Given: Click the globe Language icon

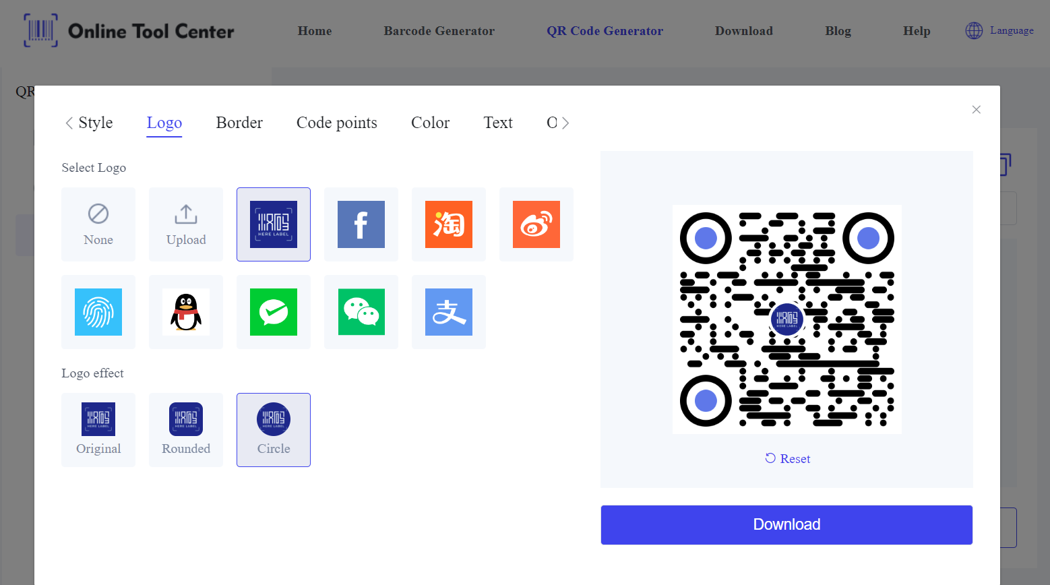Looking at the screenshot, I should 974,30.
